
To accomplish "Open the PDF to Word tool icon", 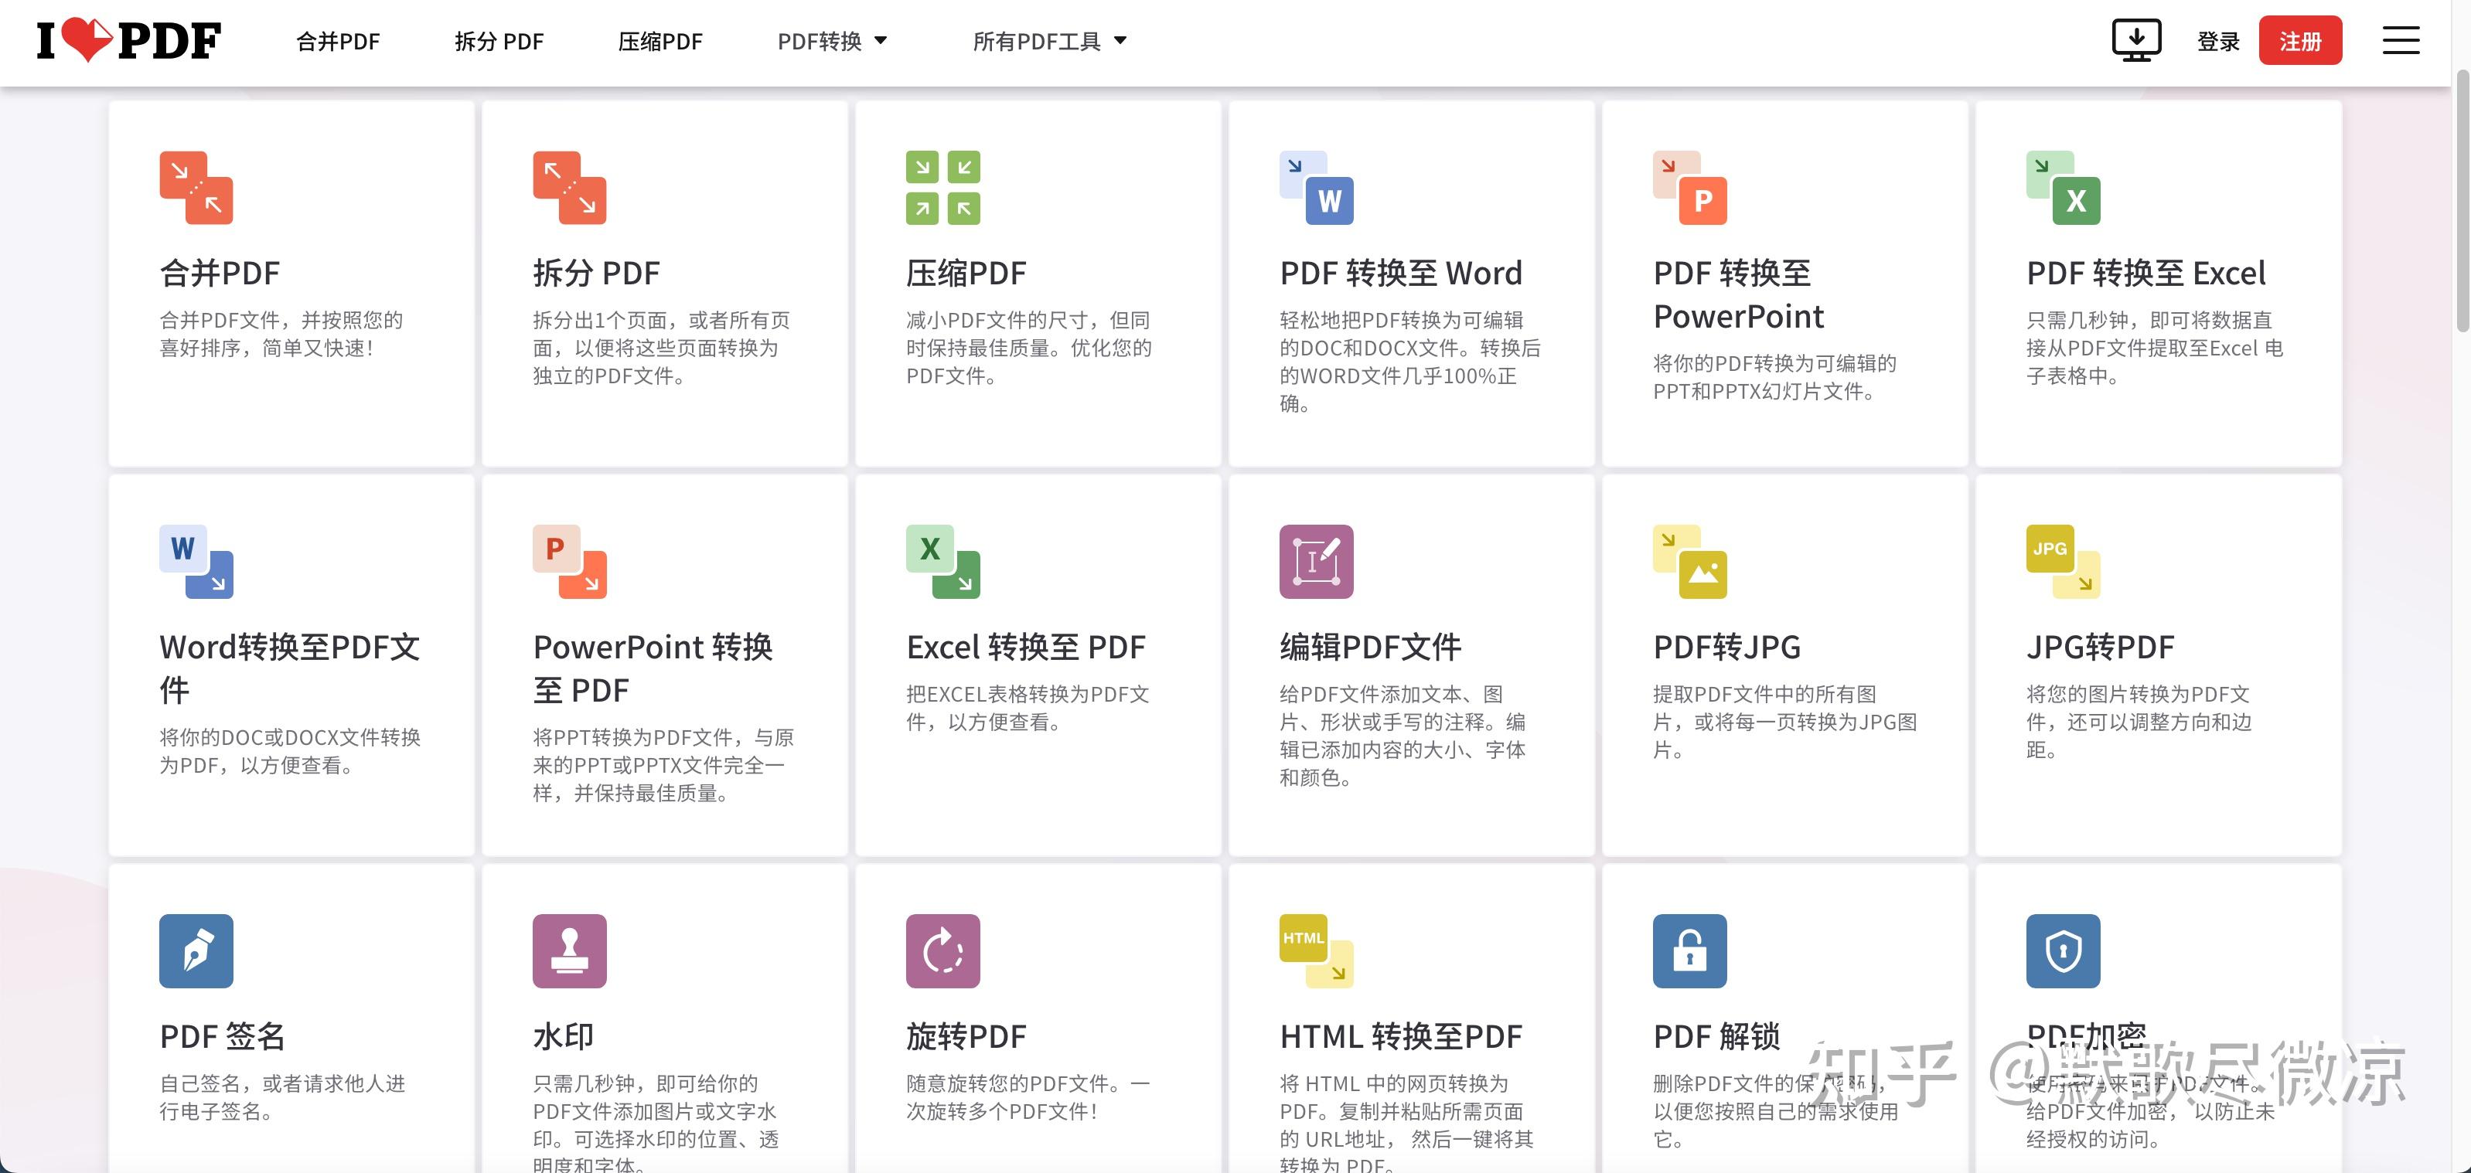I will (x=1316, y=187).
